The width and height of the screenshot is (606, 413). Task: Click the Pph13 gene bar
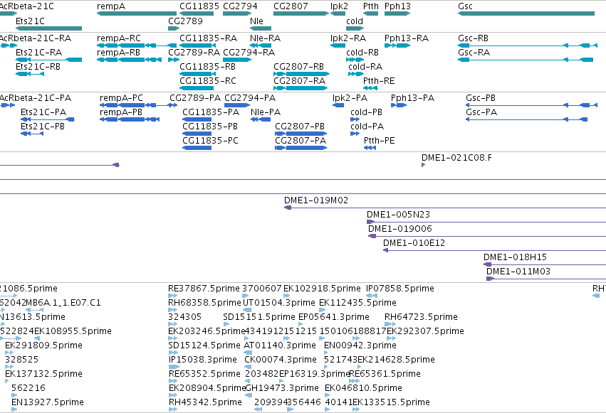(x=397, y=14)
